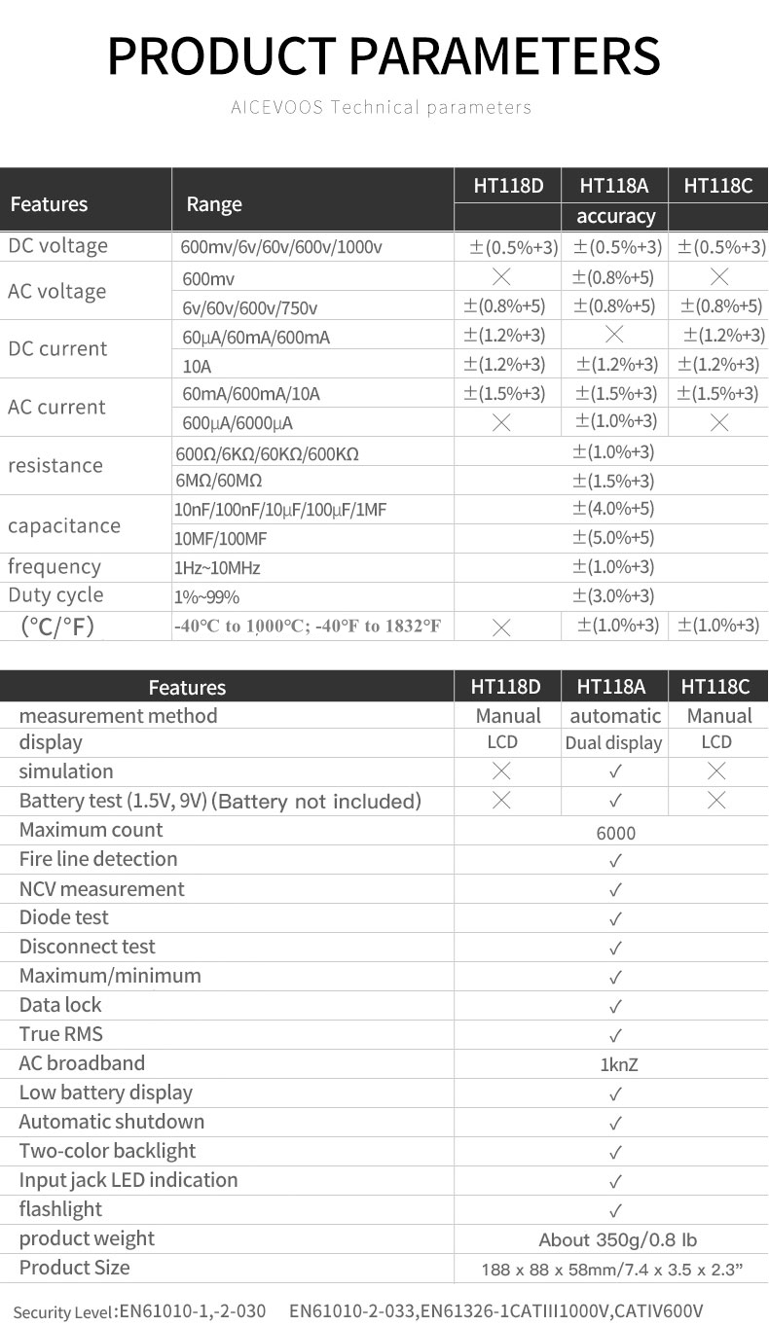Click the X for HT118C 600µA/6000µA AC current

[x=720, y=422]
